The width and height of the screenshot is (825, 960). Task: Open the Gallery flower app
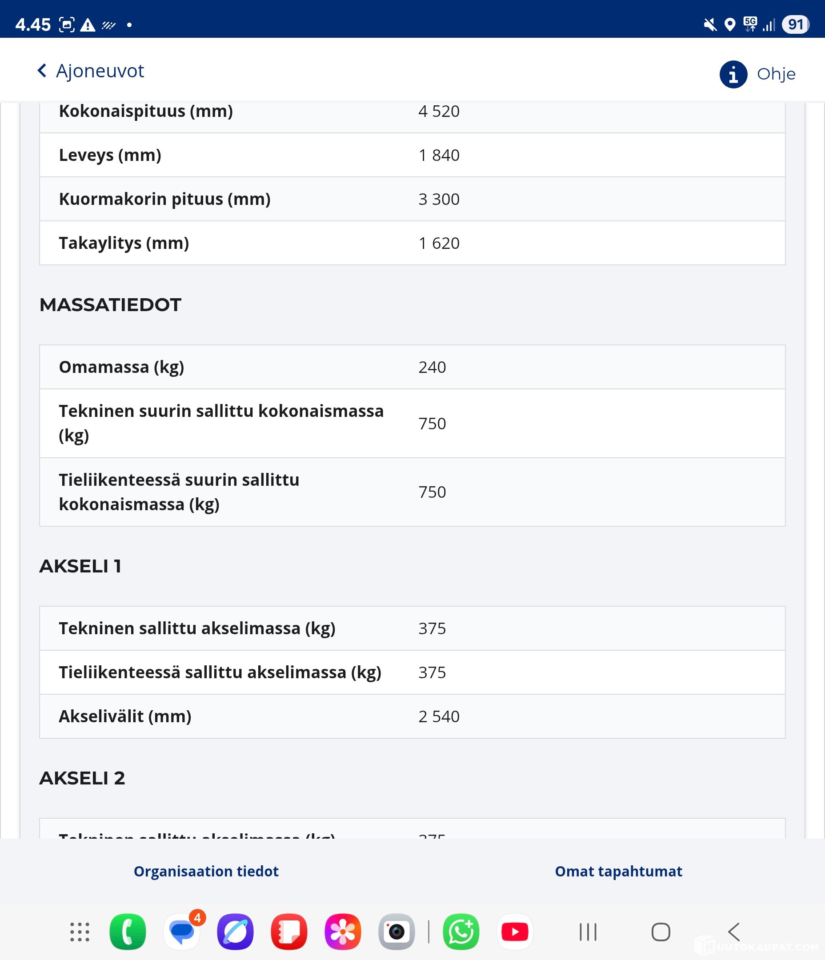click(343, 931)
